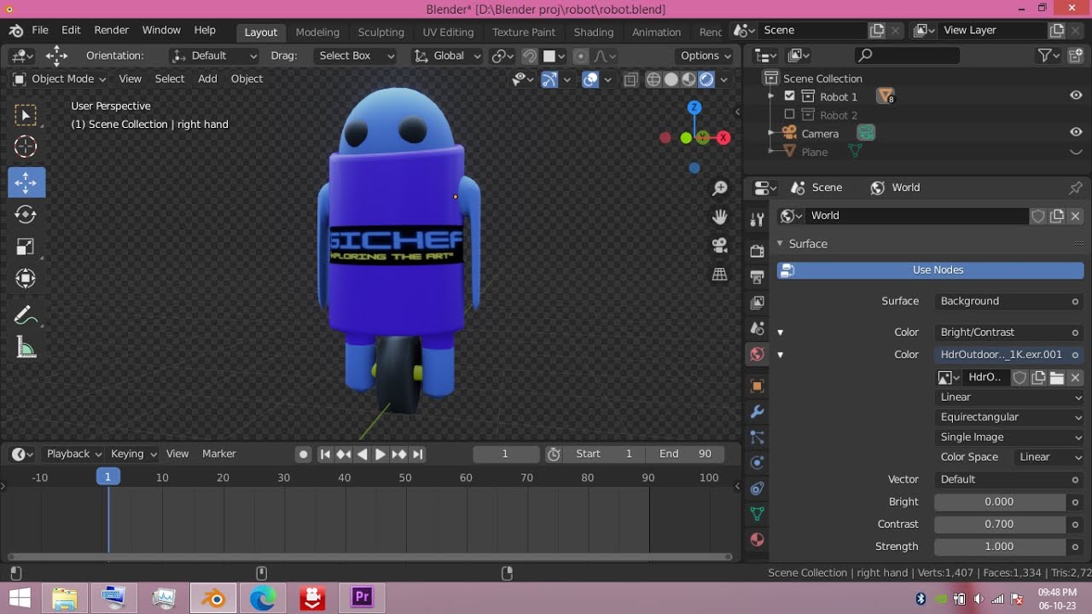Open the Particles properties tab
The width and height of the screenshot is (1092, 614).
click(757, 437)
